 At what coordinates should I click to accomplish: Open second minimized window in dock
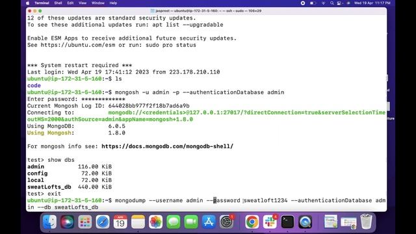[348, 222]
